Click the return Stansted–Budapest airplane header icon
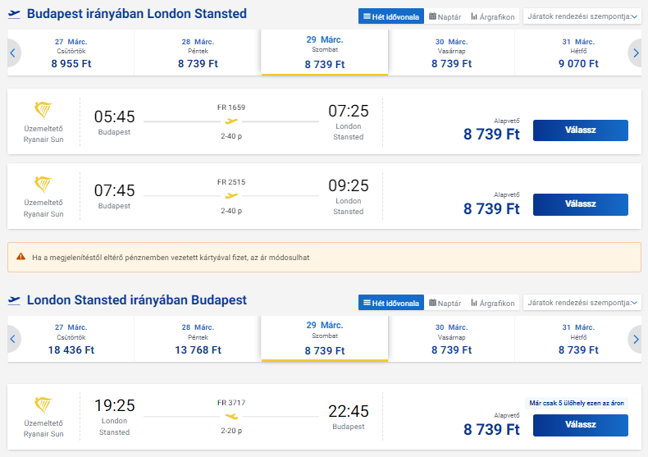The height and width of the screenshot is (457, 648). tap(14, 300)
